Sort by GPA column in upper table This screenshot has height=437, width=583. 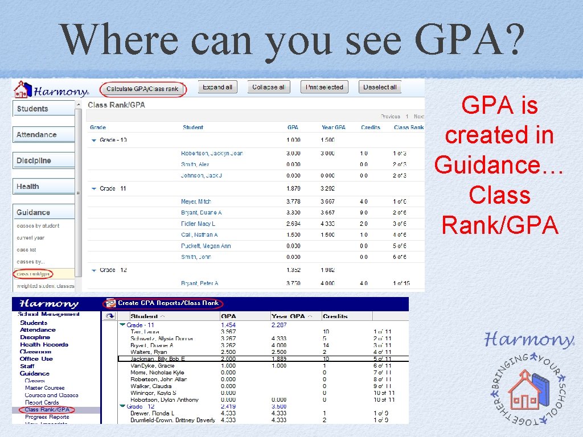pyautogui.click(x=293, y=127)
